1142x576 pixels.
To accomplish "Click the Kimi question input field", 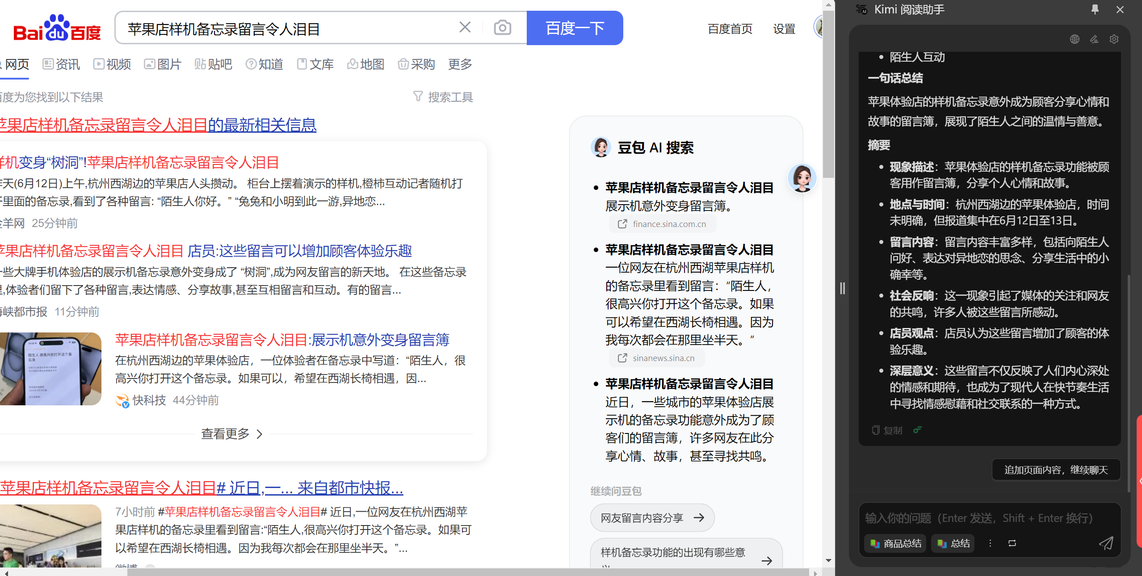I will 978,518.
